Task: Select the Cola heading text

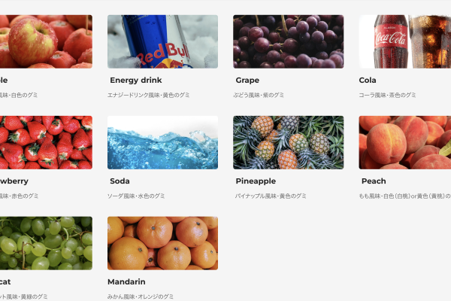Action: tap(368, 80)
